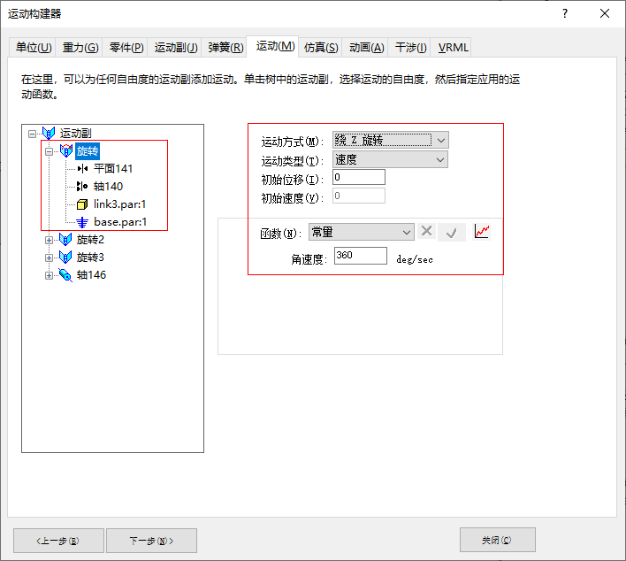Click the help question mark
Viewport: 626px width, 561px height.
pos(564,13)
